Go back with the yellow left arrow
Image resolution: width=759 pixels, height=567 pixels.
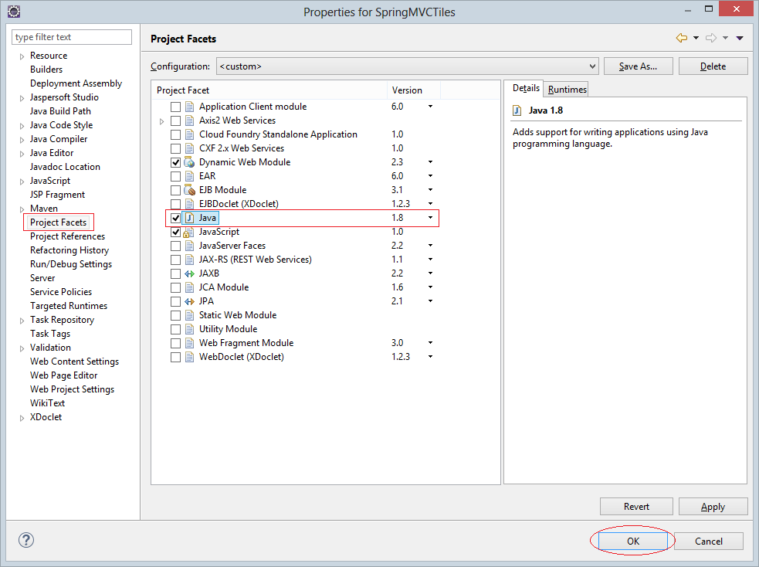tap(682, 38)
